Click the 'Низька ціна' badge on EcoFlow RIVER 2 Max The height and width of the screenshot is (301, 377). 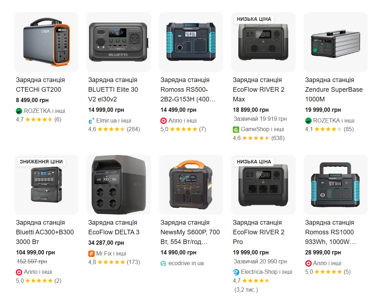254,19
